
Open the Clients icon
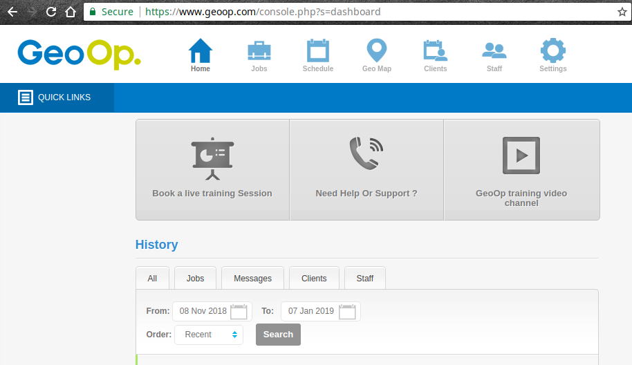pyautogui.click(x=436, y=50)
